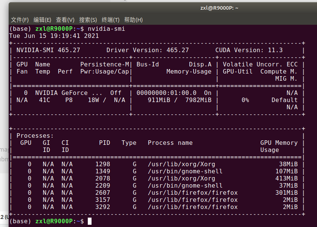Image resolution: width=317 pixels, height=227 pixels.
Task: Click the 37MiB memory usage value
Action: click(x=288, y=185)
